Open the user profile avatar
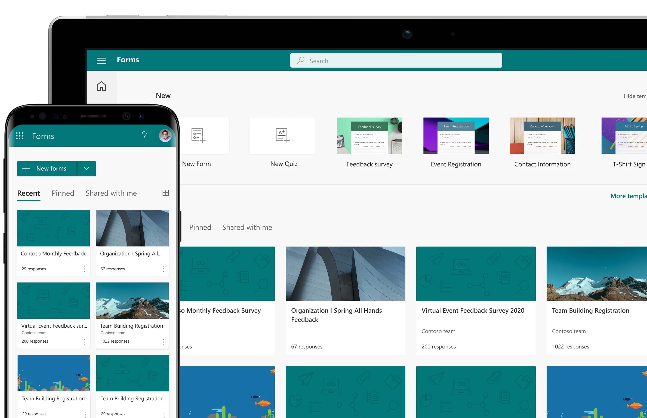The image size is (647, 418). point(165,136)
